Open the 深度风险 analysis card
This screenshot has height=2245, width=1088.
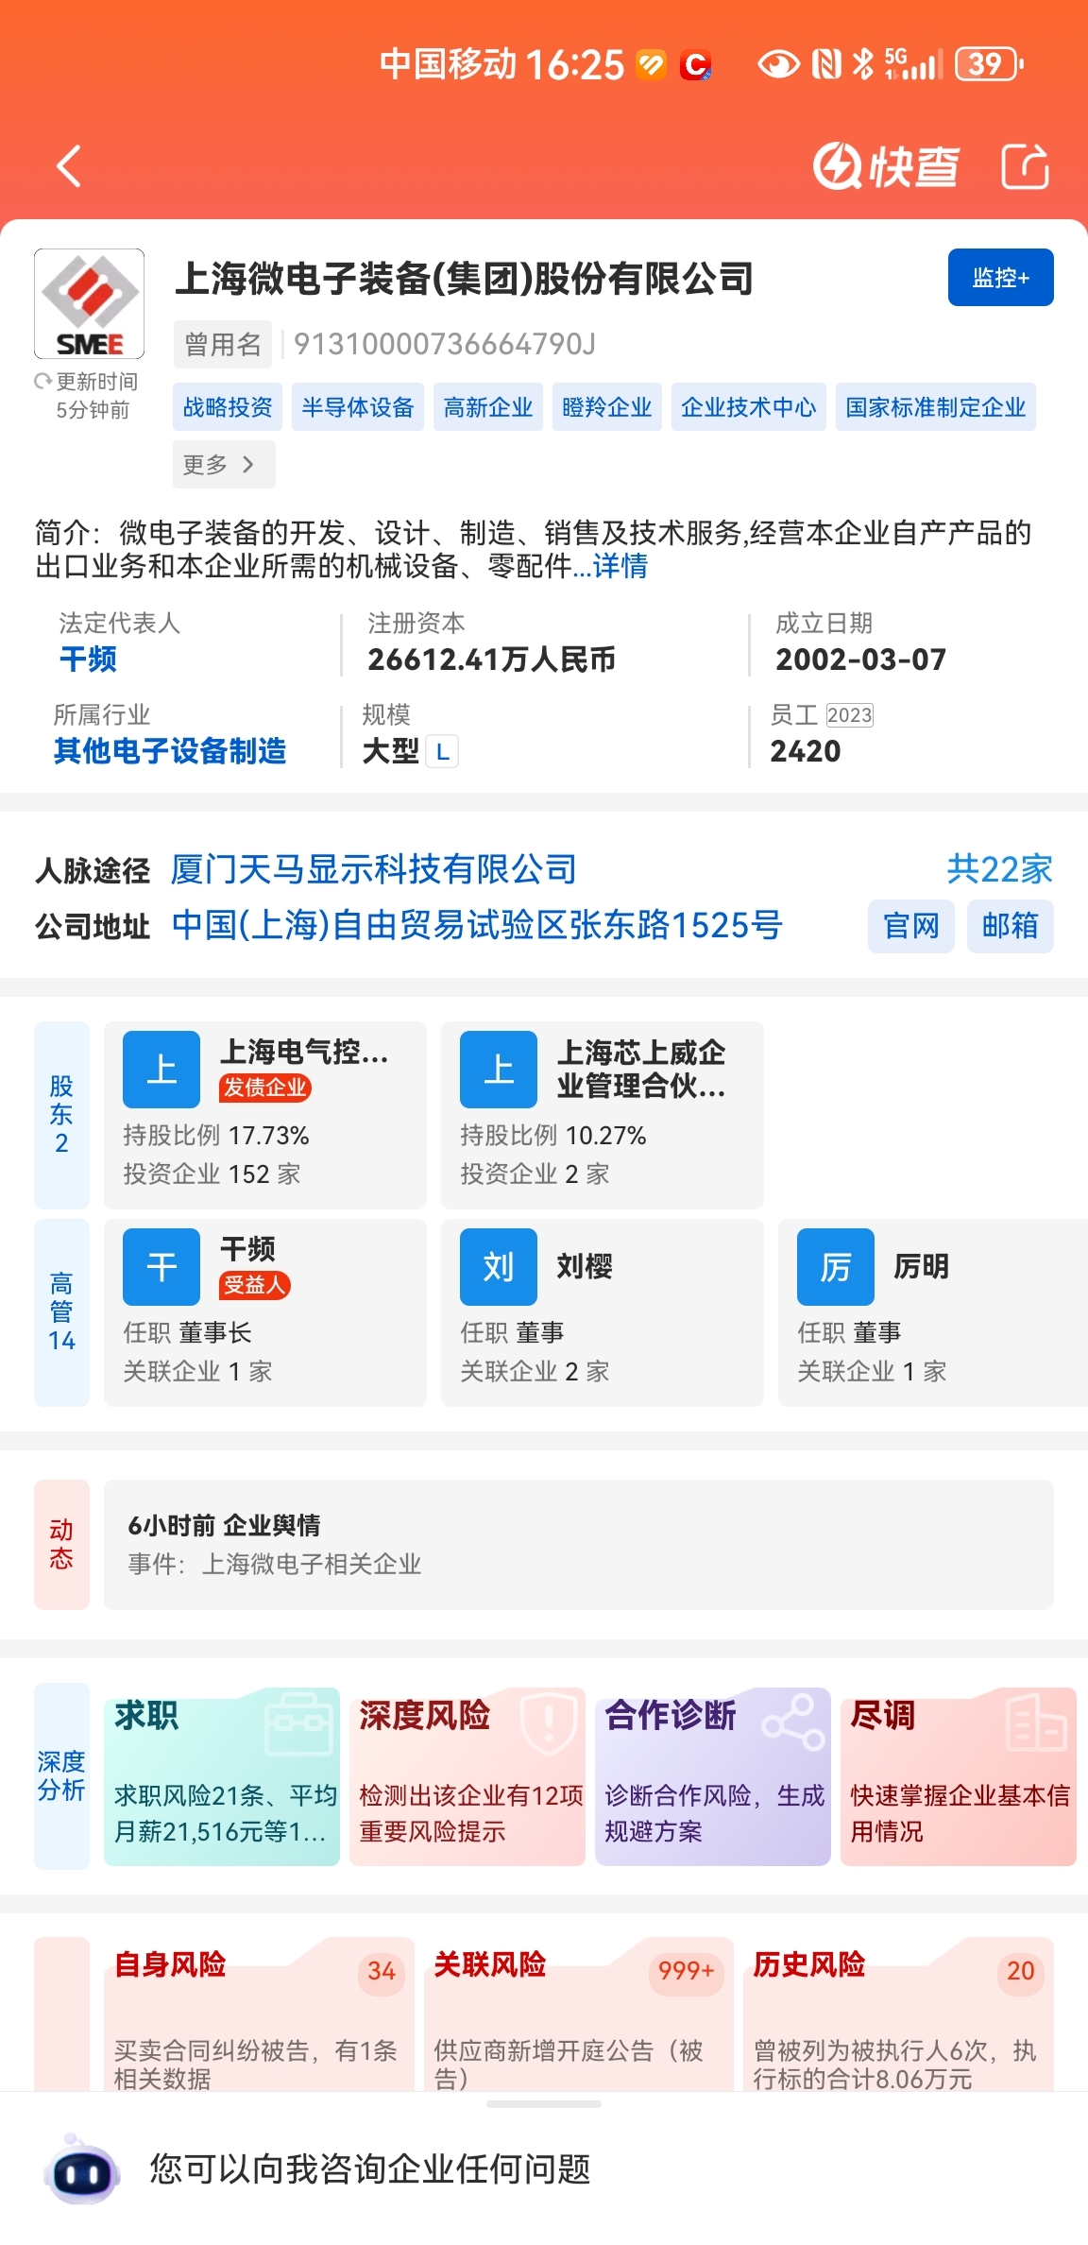click(x=467, y=1775)
